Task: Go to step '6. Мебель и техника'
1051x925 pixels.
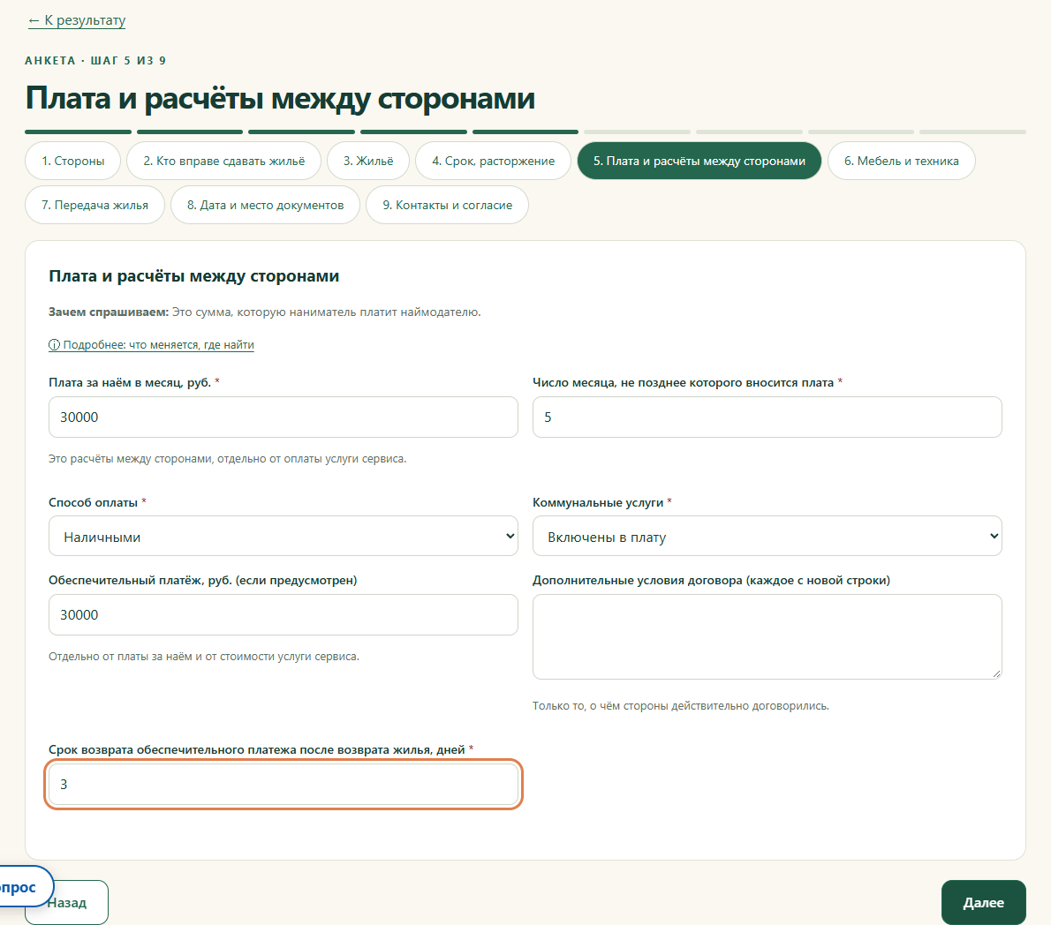Action: (902, 161)
